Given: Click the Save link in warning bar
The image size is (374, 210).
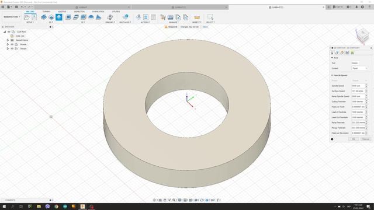Looking at the screenshot, I should pos(205,27).
